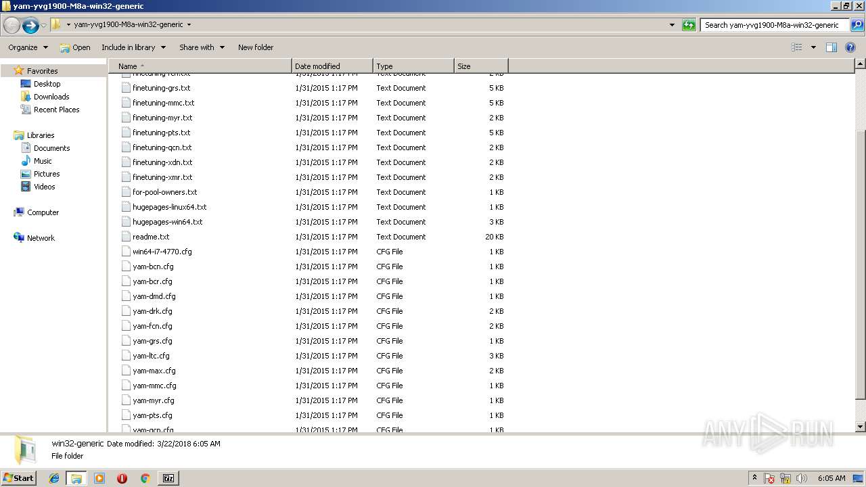Click the yam-myr.cfg file name

click(x=154, y=400)
